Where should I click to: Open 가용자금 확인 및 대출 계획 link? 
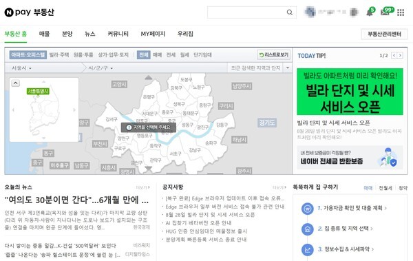click(352, 208)
